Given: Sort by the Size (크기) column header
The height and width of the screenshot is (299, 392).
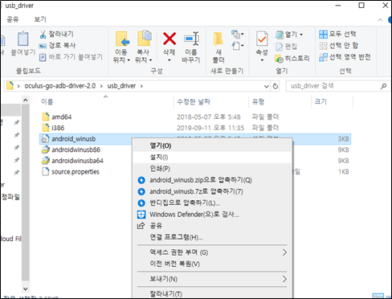Looking at the screenshot, I should point(321,102).
